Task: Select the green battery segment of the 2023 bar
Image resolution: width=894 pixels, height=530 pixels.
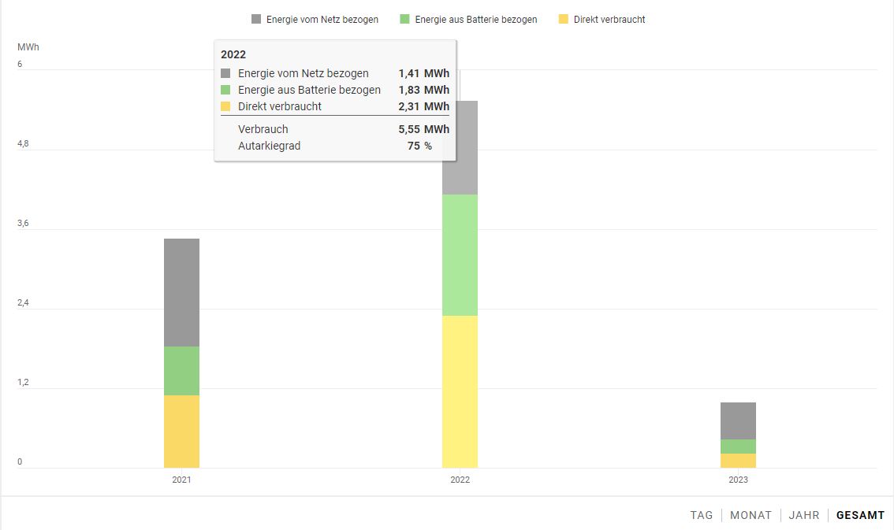Action: pos(738,447)
